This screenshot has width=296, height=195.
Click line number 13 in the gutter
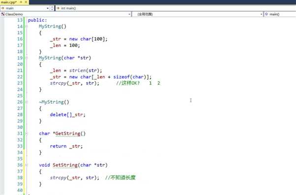[20, 20]
